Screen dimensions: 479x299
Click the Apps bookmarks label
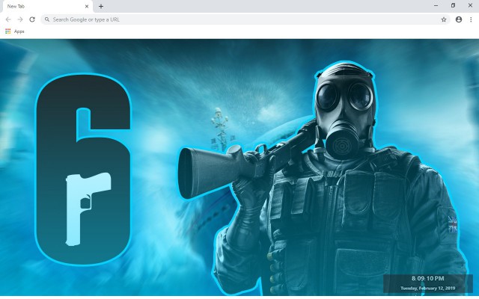19,31
